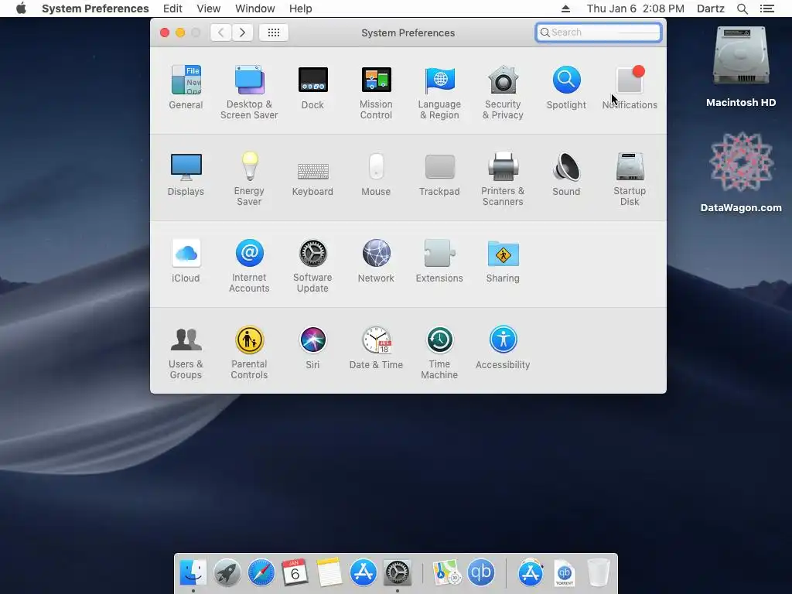792x594 pixels.
Task: Open the Applications folder stack in Dock
Action: 531,573
